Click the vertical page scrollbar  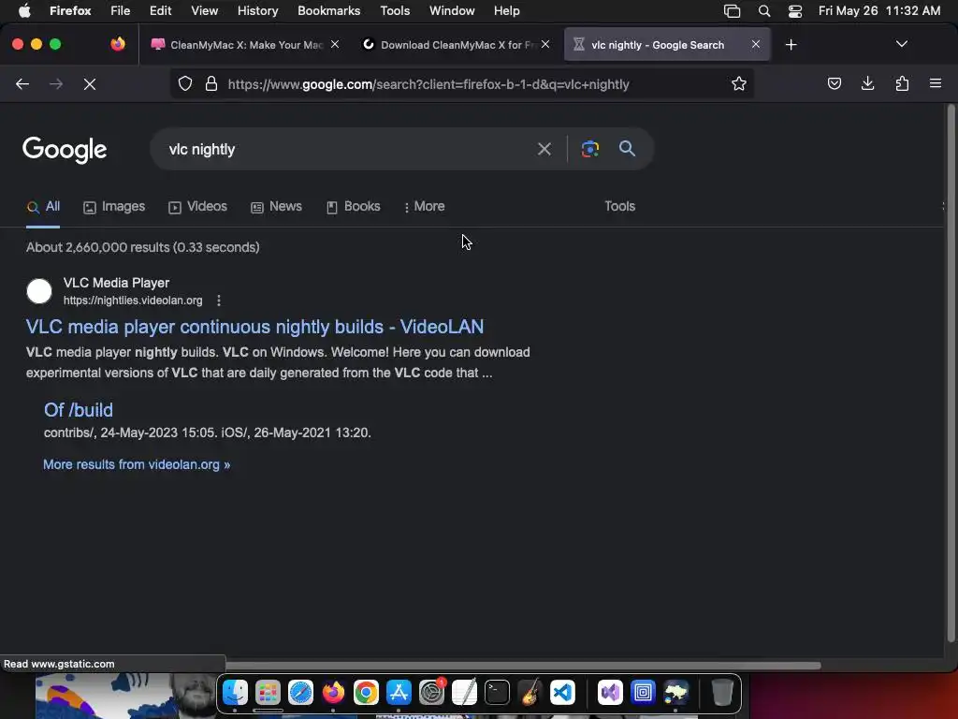point(951,374)
